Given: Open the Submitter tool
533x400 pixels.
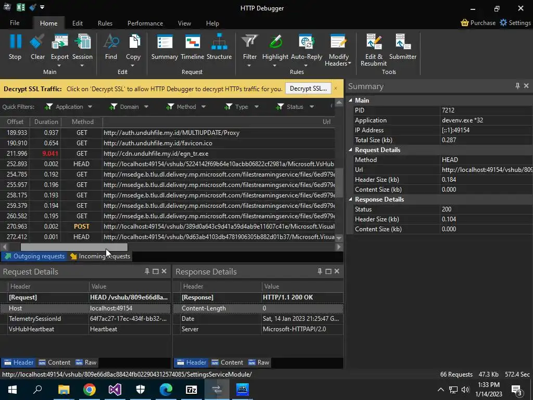Looking at the screenshot, I should [403, 42].
